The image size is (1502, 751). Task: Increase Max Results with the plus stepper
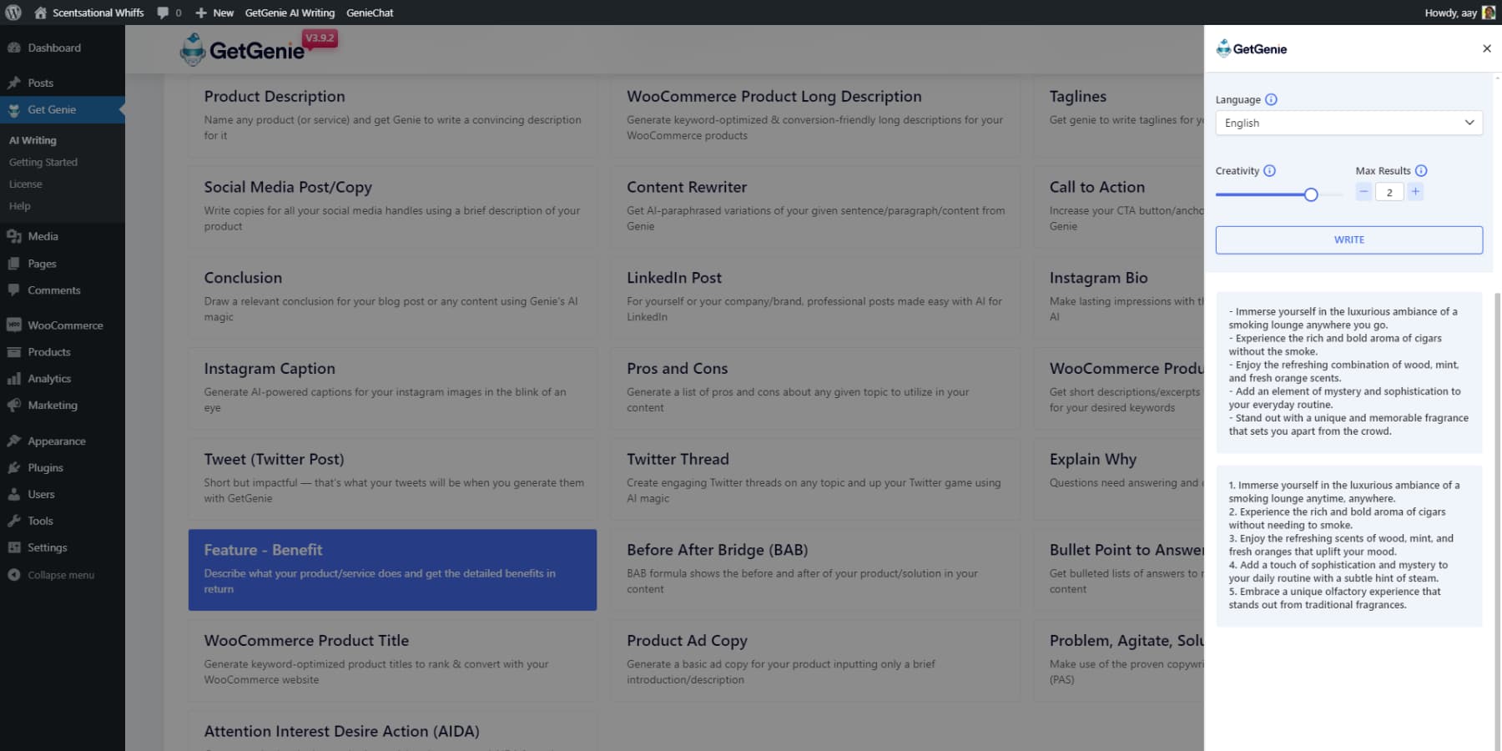click(1415, 191)
